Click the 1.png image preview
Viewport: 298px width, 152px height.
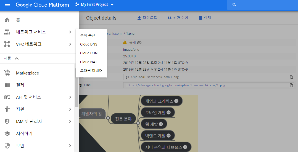(x=138, y=123)
